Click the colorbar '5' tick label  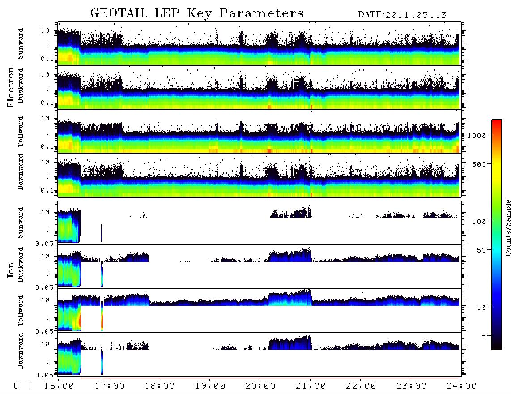pos(484,336)
